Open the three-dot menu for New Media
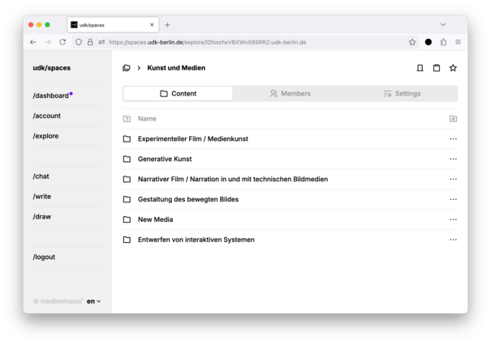 (453, 219)
